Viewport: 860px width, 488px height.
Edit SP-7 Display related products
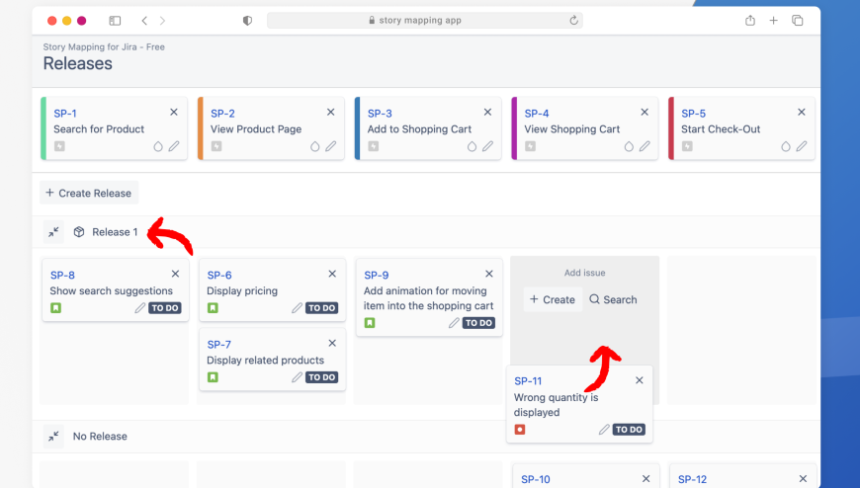(x=297, y=377)
